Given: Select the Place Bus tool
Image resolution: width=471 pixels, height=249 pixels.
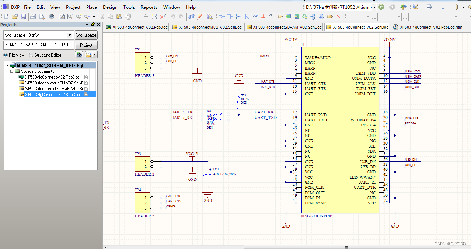Looking at the screenshot, I should pos(230,16).
